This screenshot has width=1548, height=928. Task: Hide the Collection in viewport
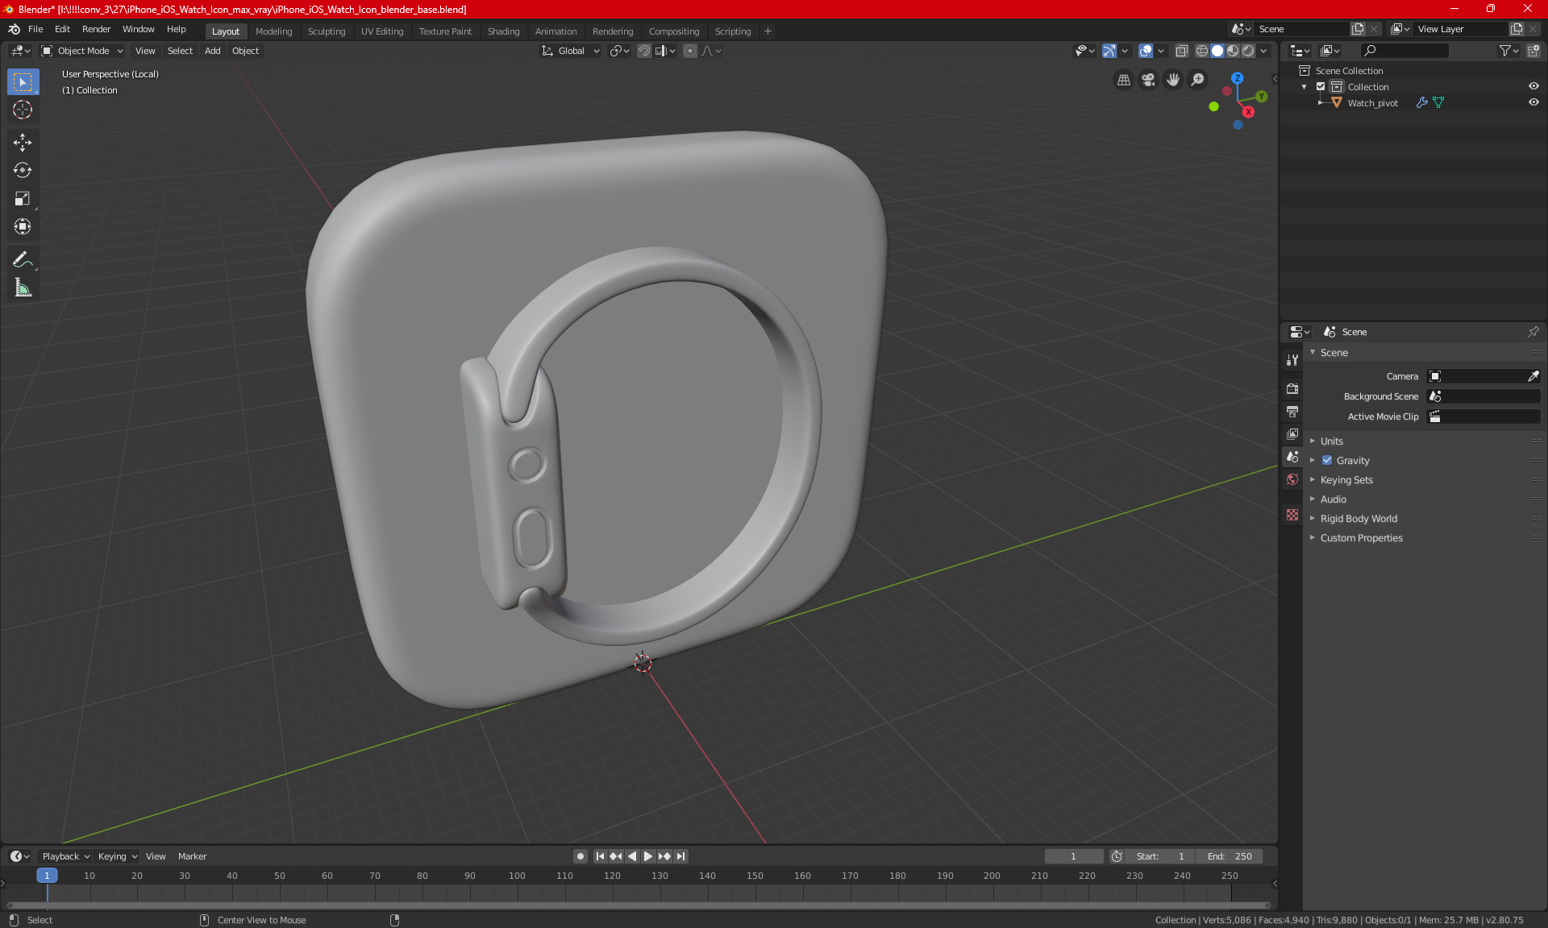[1533, 86]
